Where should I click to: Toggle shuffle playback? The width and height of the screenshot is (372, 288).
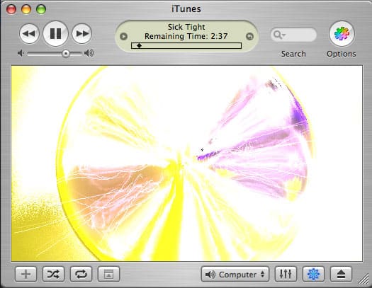53,275
